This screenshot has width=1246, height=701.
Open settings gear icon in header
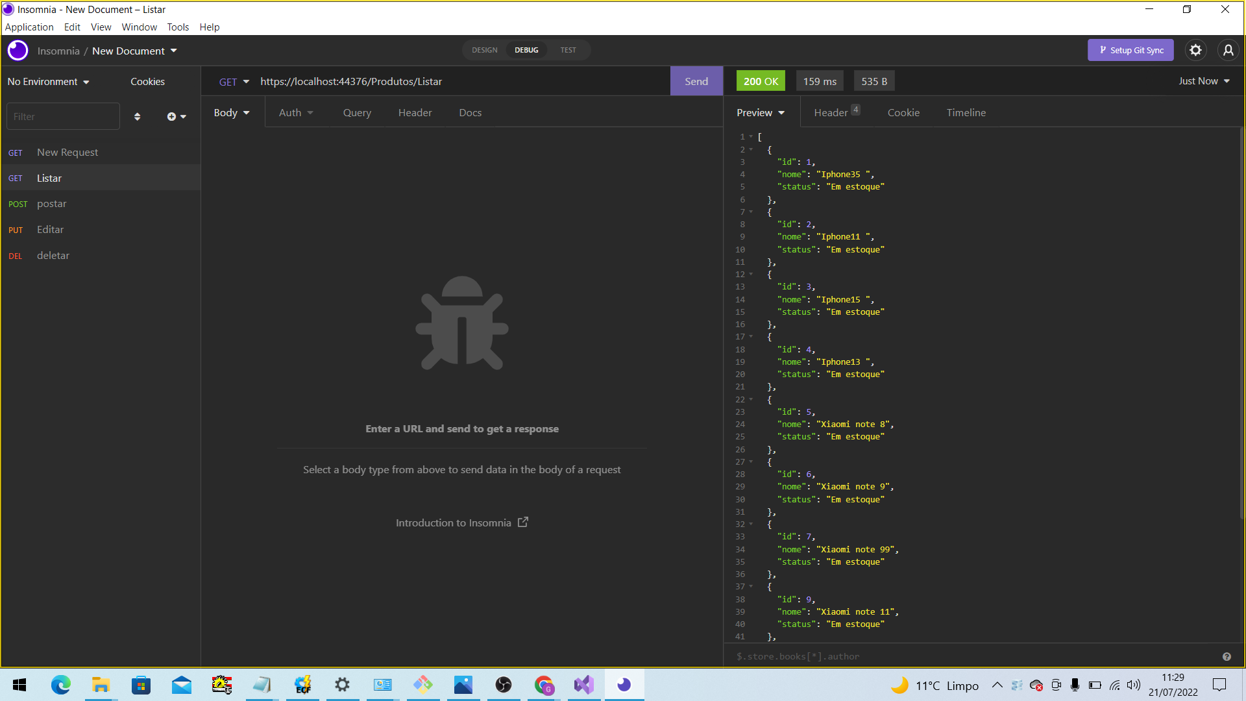click(x=1195, y=50)
